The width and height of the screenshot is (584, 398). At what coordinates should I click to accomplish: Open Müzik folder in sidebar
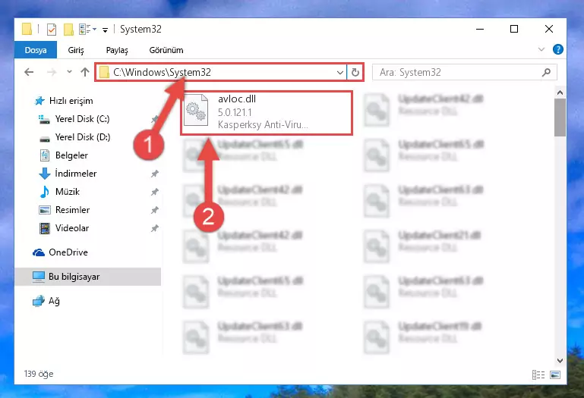click(x=68, y=192)
